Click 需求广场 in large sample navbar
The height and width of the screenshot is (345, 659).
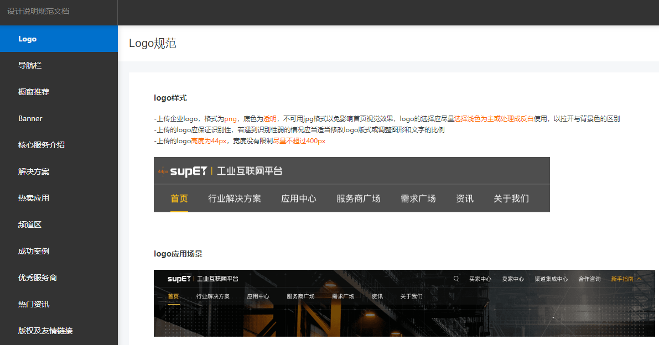coord(418,198)
